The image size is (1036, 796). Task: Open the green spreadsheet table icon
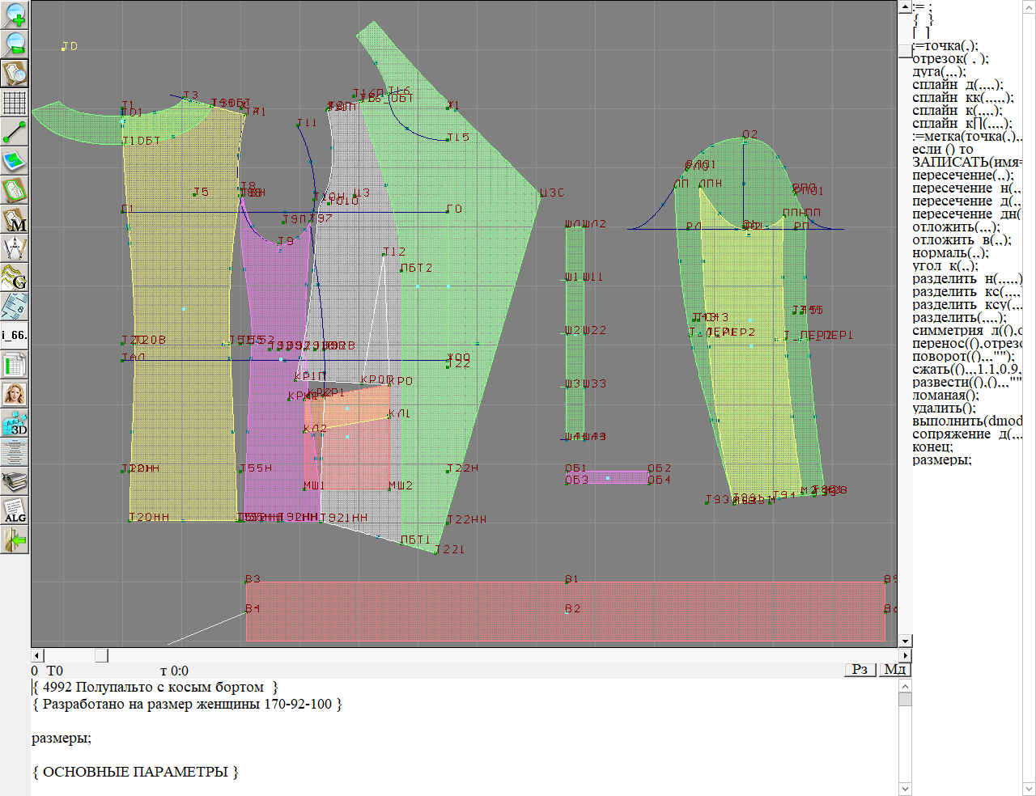click(x=15, y=365)
